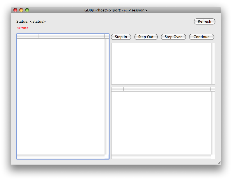
Task: Click the wide column header in the bottom-right table
Action: click(x=167, y=89)
